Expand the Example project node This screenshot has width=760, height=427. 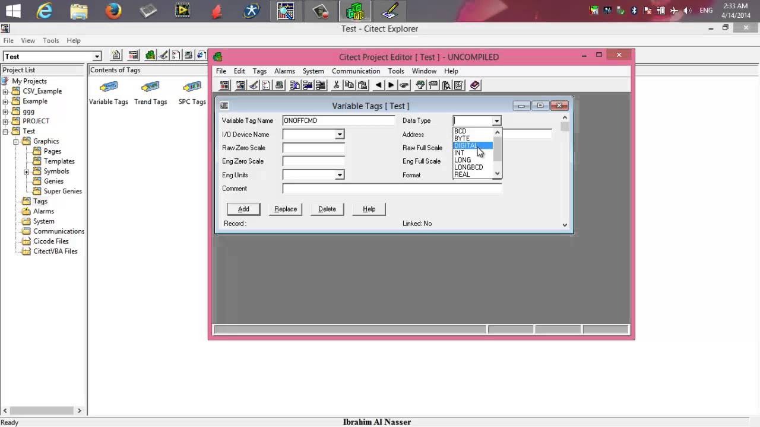(5, 101)
